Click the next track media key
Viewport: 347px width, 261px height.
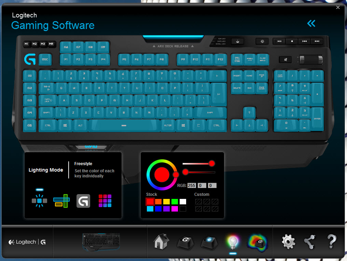(317, 41)
